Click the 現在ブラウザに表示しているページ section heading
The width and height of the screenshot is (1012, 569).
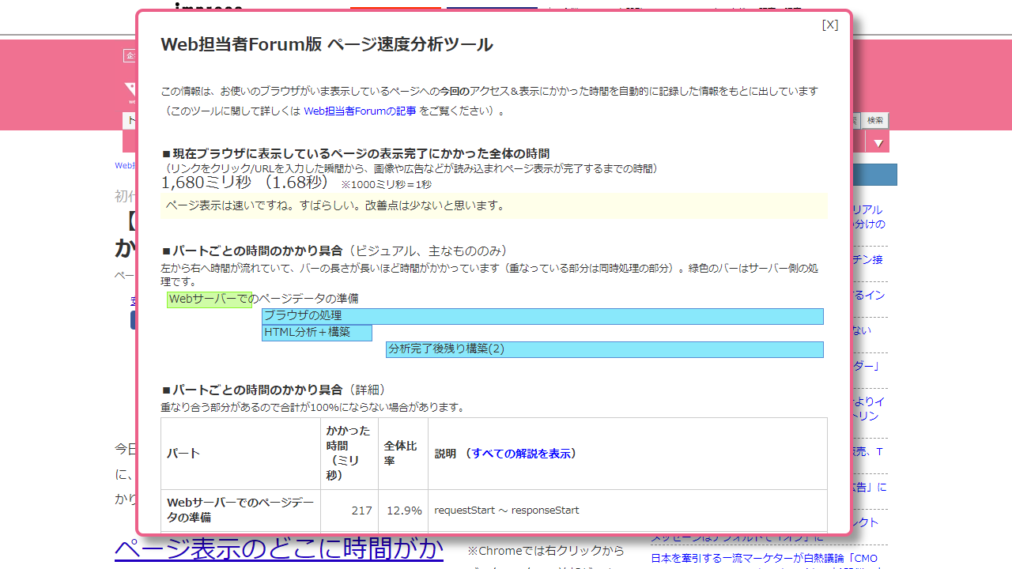356,153
